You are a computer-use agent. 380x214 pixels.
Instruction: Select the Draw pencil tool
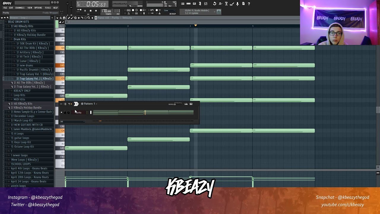pyautogui.click(x=69, y=18)
